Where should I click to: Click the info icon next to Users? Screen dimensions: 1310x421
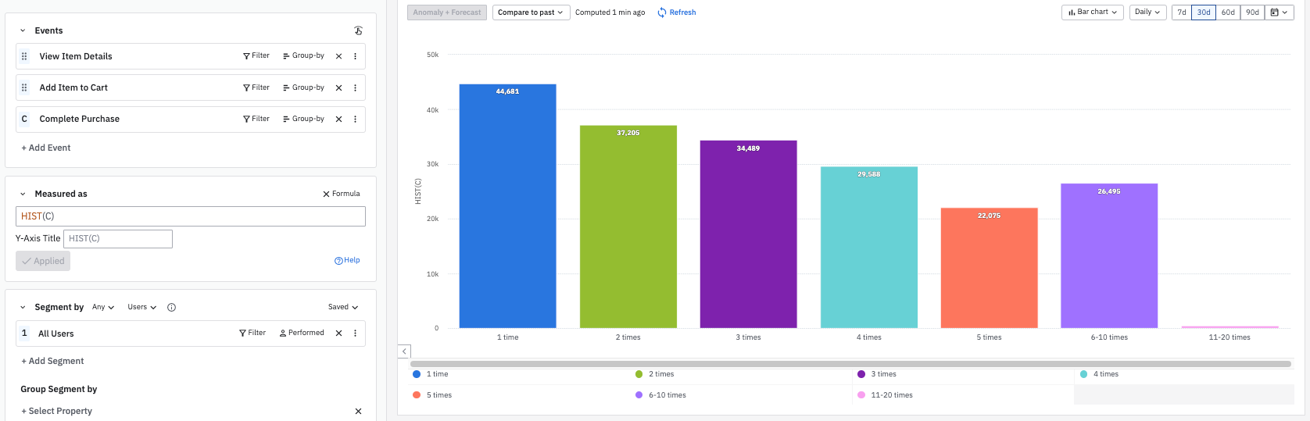171,307
